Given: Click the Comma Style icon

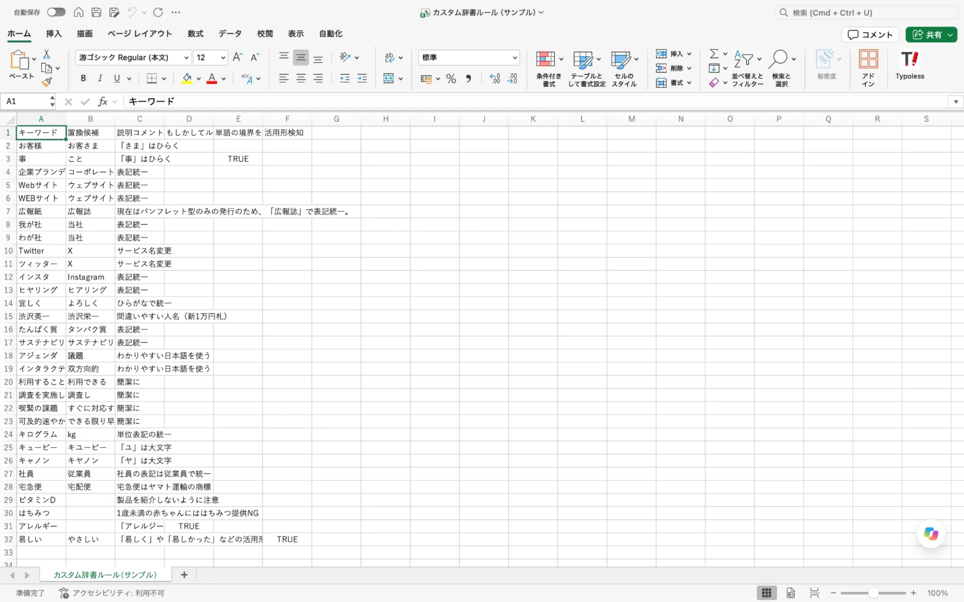Looking at the screenshot, I should point(468,79).
